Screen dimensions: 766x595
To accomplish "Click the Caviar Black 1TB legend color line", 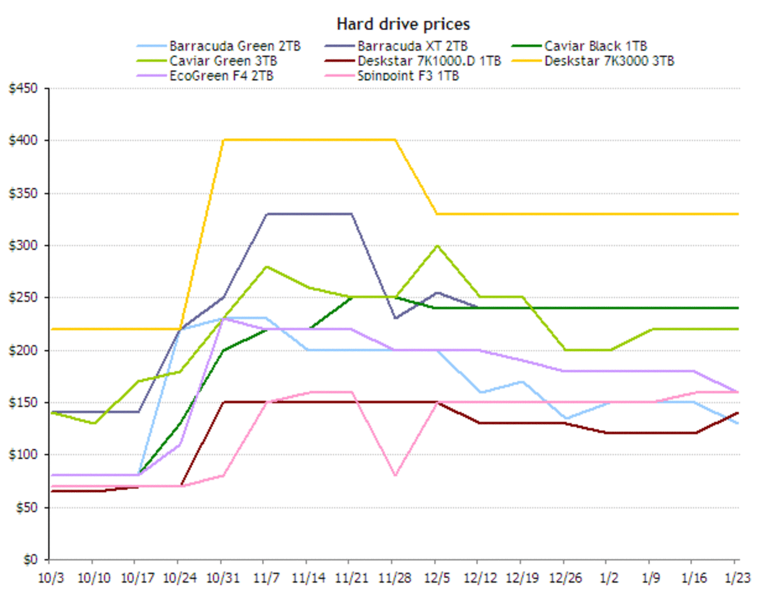I will pos(527,46).
